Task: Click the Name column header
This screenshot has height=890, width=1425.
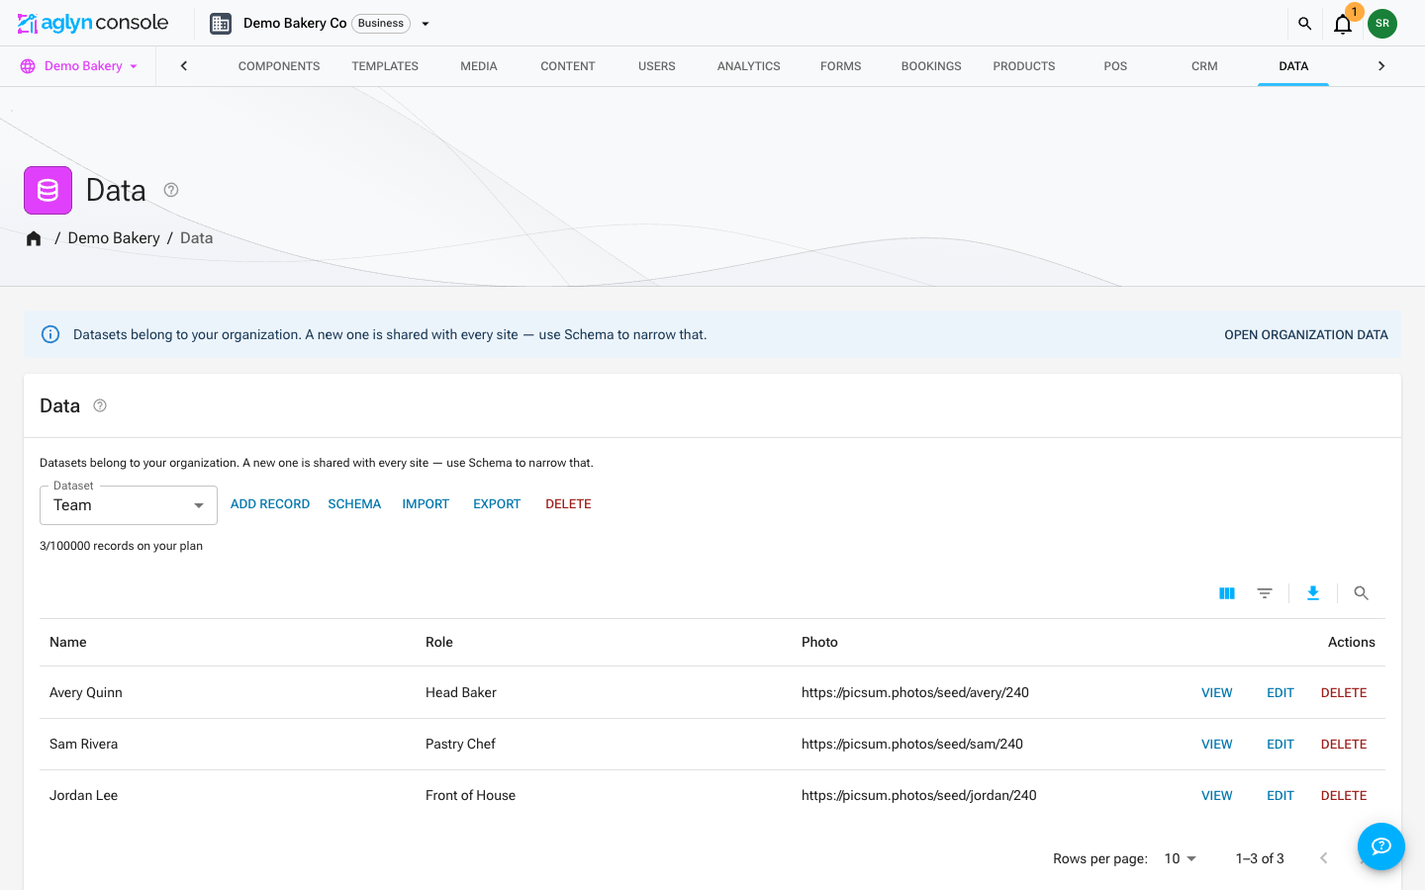Action: (68, 643)
